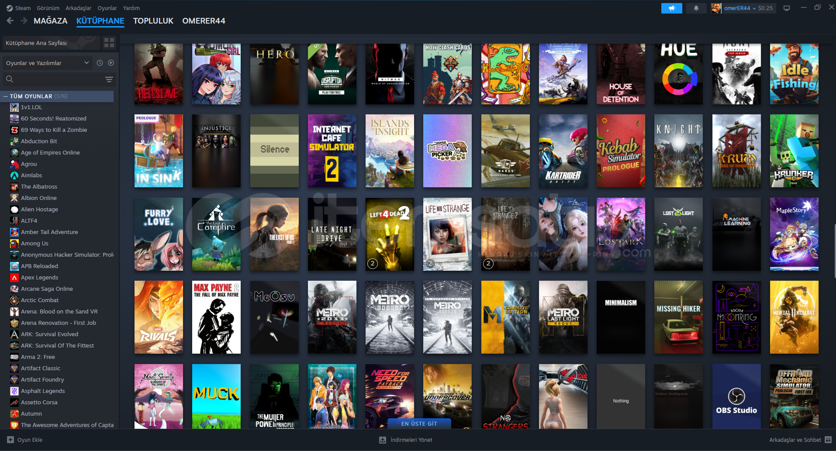Open friends chat icon at bottom right

coord(828,440)
